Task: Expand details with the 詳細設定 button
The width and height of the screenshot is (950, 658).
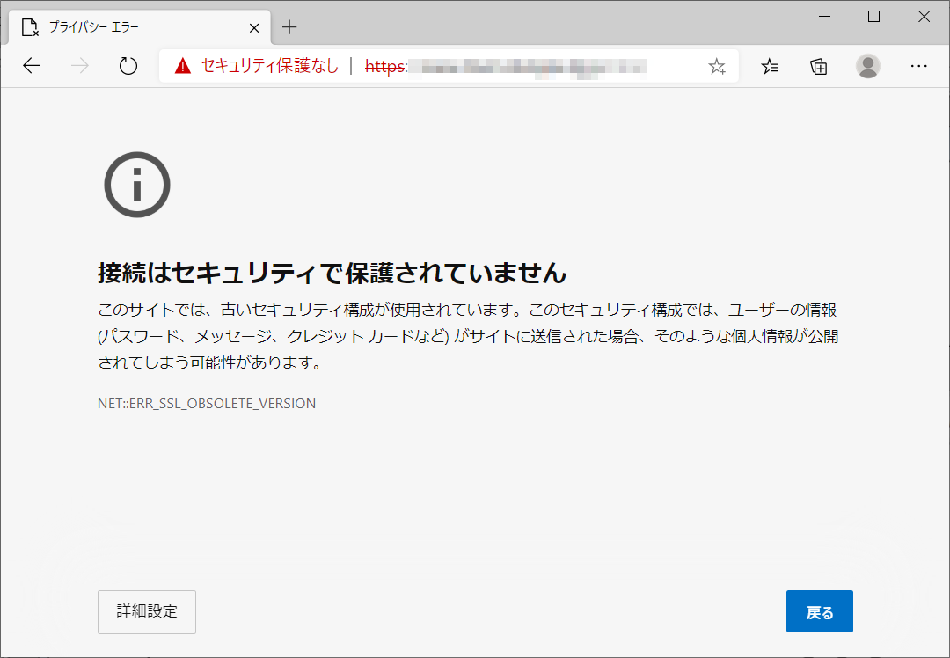Action: (x=147, y=612)
